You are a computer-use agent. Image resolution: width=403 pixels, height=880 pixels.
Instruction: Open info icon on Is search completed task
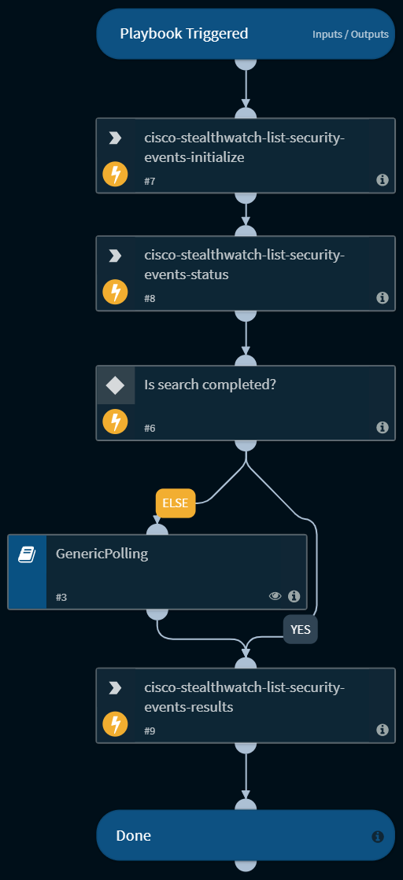click(383, 428)
